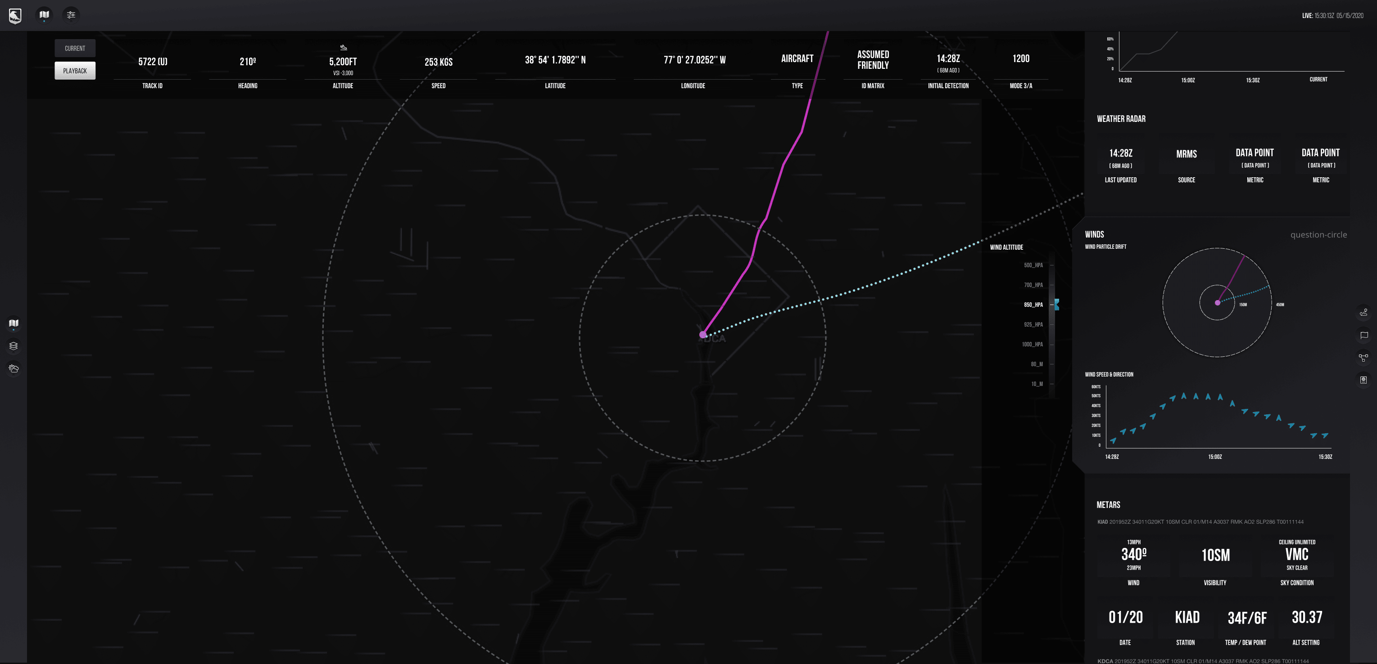Click track ID value 5722 (U)
This screenshot has width=1377, height=664.
[152, 62]
